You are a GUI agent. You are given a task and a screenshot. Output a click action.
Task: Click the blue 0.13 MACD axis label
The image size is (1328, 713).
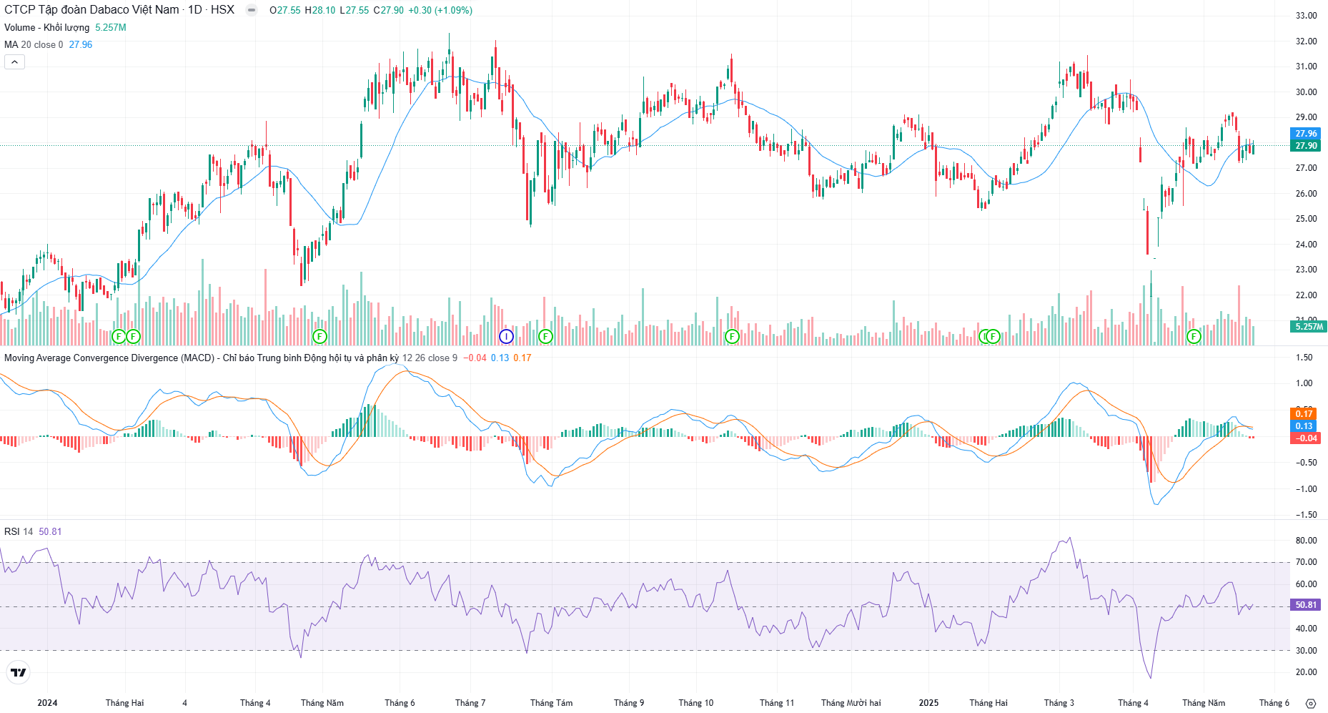point(1304,426)
